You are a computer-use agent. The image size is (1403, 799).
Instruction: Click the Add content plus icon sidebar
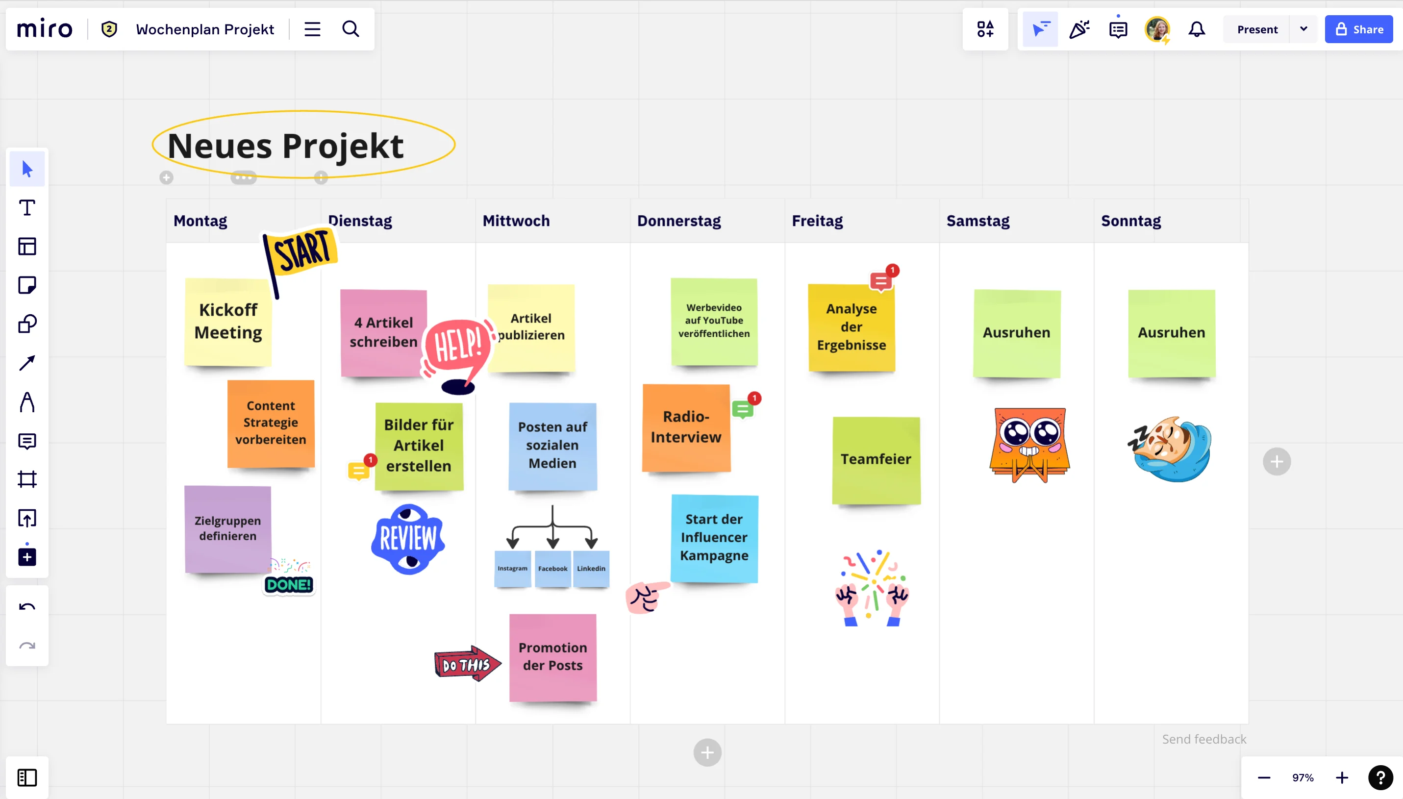26,557
